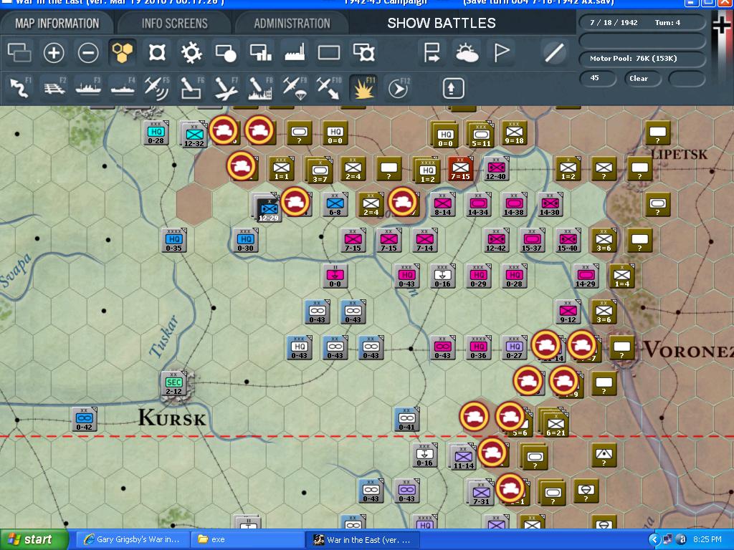Click the empty rectangle toolbar icon
734x550 pixels.
point(329,52)
